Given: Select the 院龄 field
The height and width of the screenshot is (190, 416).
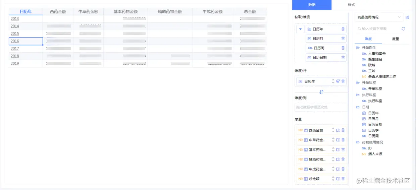Looking at the screenshot, I should pyautogui.click(x=372, y=65).
